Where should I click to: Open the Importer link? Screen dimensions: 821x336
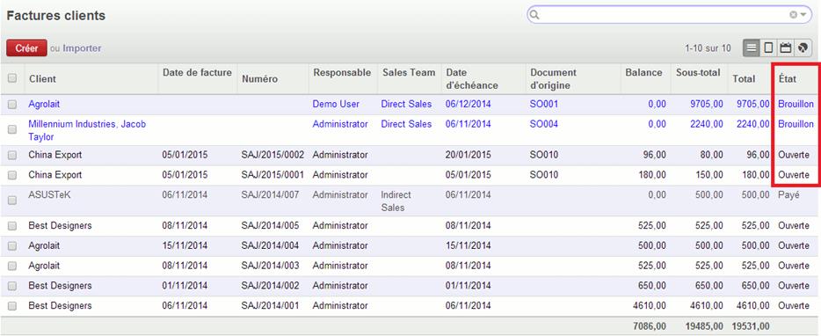83,48
